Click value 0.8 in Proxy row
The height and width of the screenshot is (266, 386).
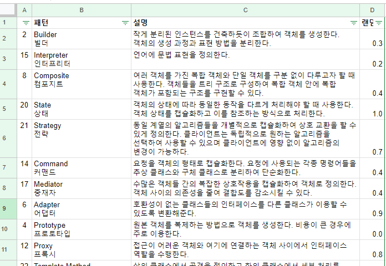[372, 250]
